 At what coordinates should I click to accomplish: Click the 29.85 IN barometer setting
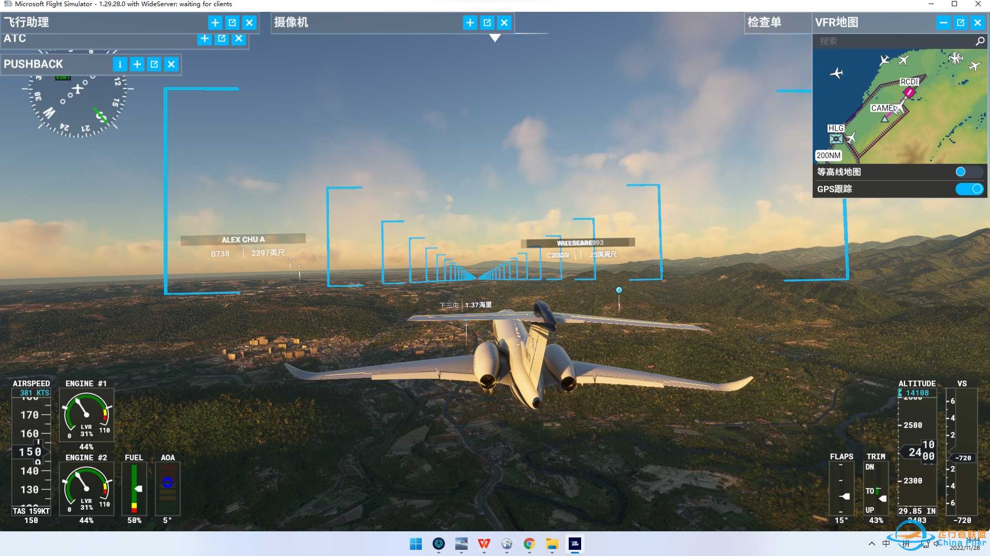tap(917, 511)
